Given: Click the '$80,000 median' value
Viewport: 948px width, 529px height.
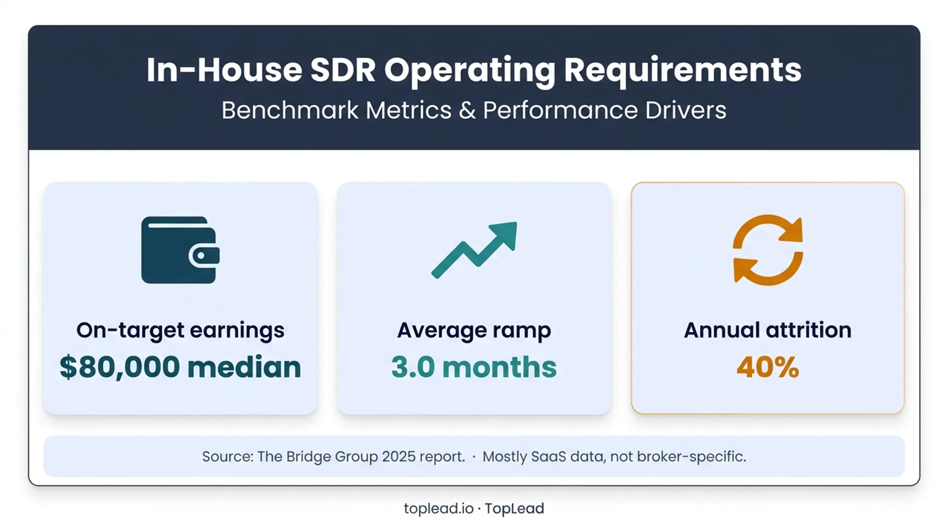Looking at the screenshot, I should pos(180,367).
